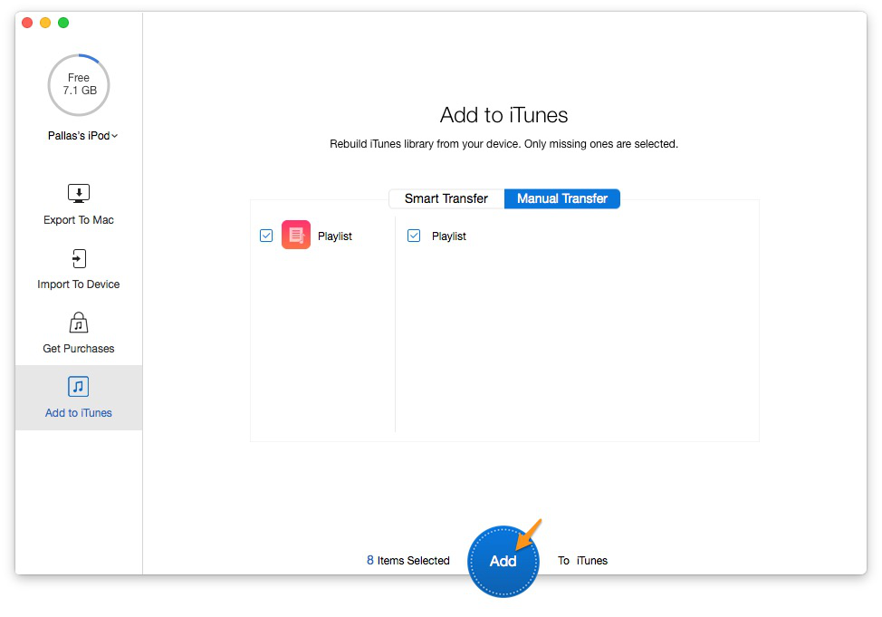
Task: Toggle the Playlist checkbox in right pane
Action: click(x=414, y=236)
